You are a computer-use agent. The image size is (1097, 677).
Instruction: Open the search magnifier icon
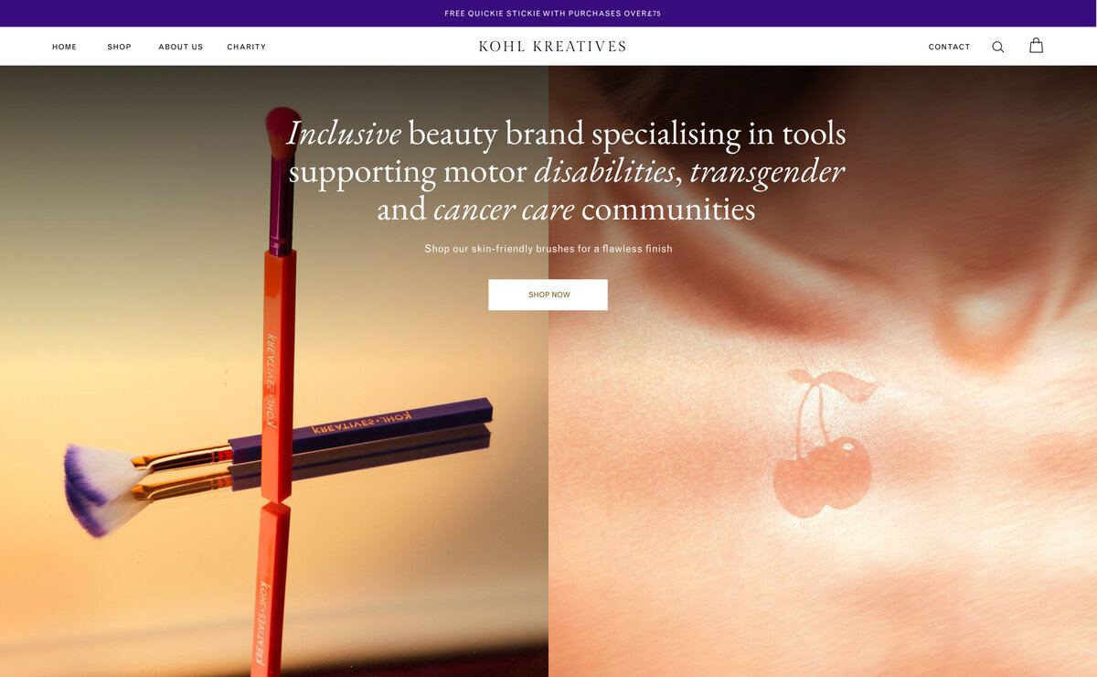pos(997,47)
